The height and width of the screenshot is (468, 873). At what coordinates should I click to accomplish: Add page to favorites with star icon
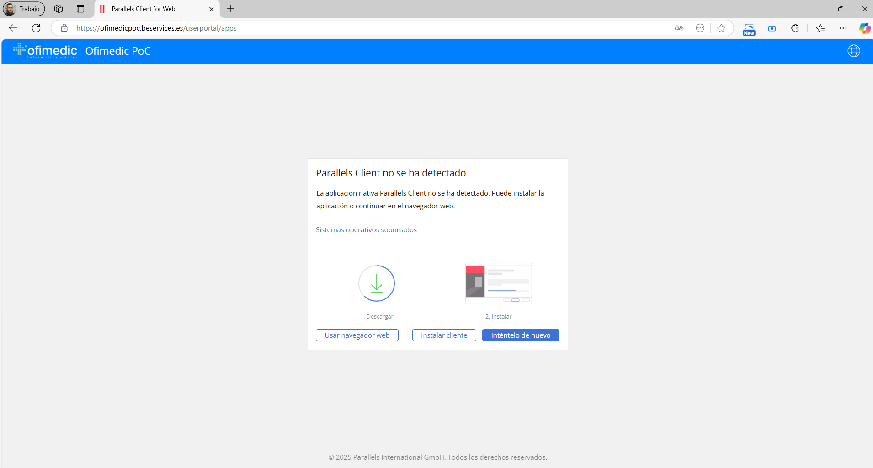(x=721, y=28)
